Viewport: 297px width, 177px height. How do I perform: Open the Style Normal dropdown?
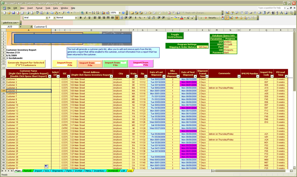[76, 18]
